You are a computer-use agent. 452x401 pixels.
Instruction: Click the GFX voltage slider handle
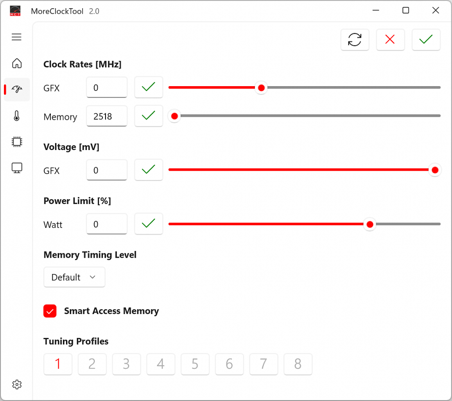pyautogui.click(x=435, y=170)
